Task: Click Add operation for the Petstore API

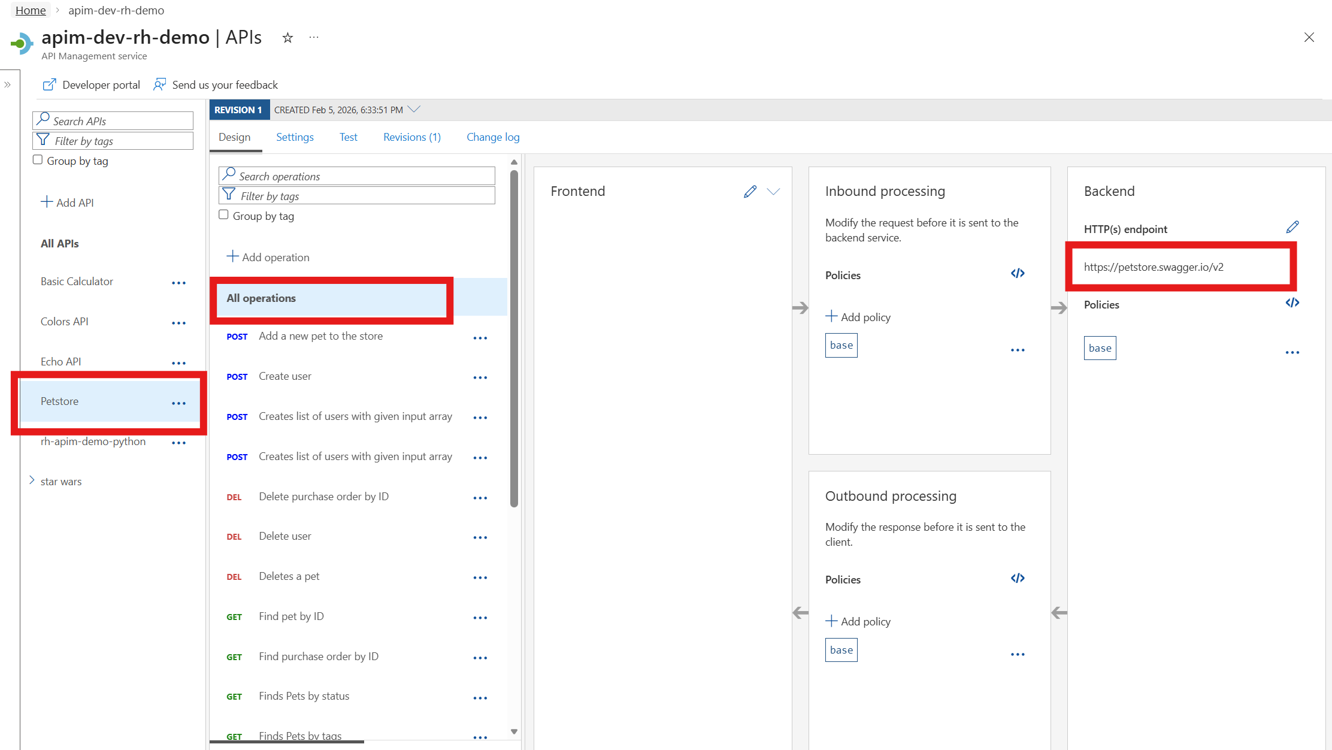Action: coord(268,256)
